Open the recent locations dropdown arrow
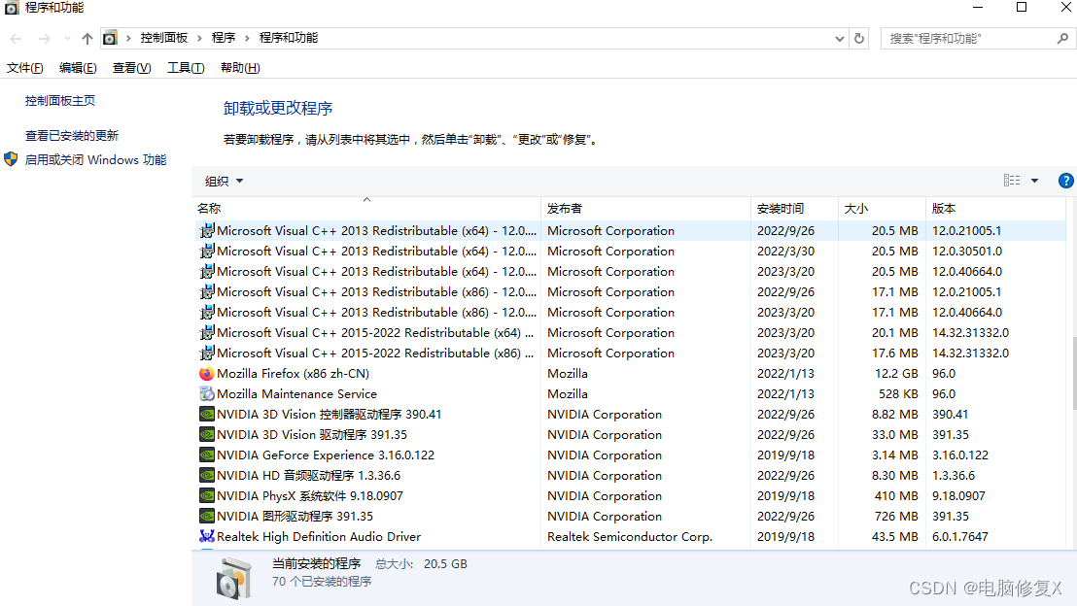Screen dimensions: 1077x606 67,39
